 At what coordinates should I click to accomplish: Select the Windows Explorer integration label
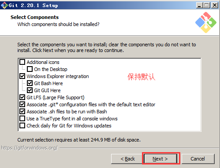point(58,76)
